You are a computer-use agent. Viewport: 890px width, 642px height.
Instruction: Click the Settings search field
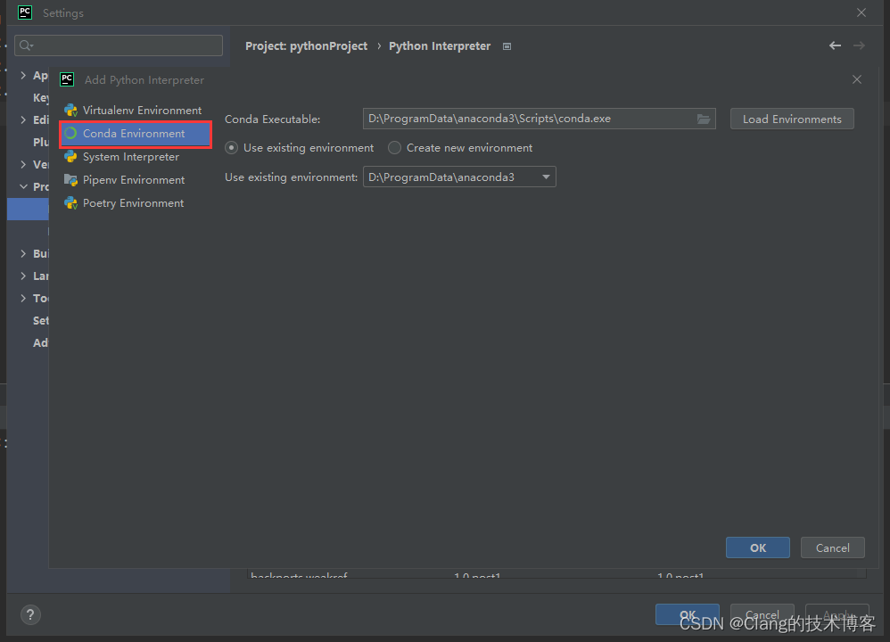(119, 45)
